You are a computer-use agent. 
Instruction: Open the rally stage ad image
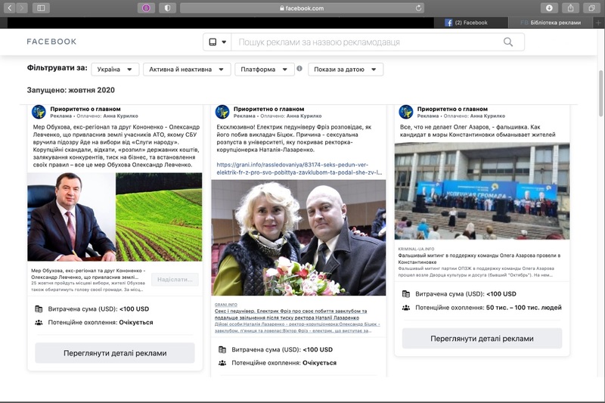[482, 191]
